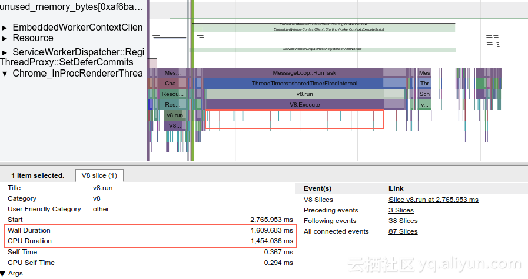The height and width of the screenshot is (279, 528).
Task: Select the small v8.run slice on left
Action: pyautogui.click(x=175, y=115)
